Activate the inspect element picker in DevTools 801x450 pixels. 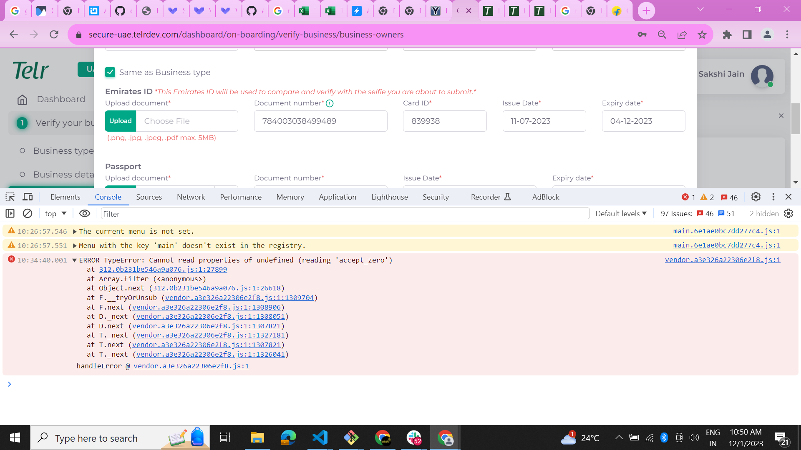pyautogui.click(x=10, y=197)
